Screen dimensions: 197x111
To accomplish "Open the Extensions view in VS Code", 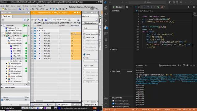I will click(x=106, y=34).
